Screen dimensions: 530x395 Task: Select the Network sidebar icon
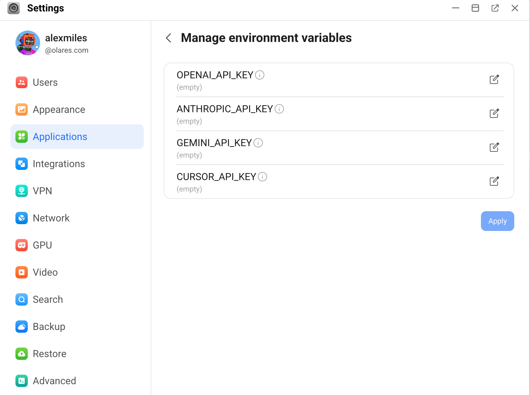(21, 218)
